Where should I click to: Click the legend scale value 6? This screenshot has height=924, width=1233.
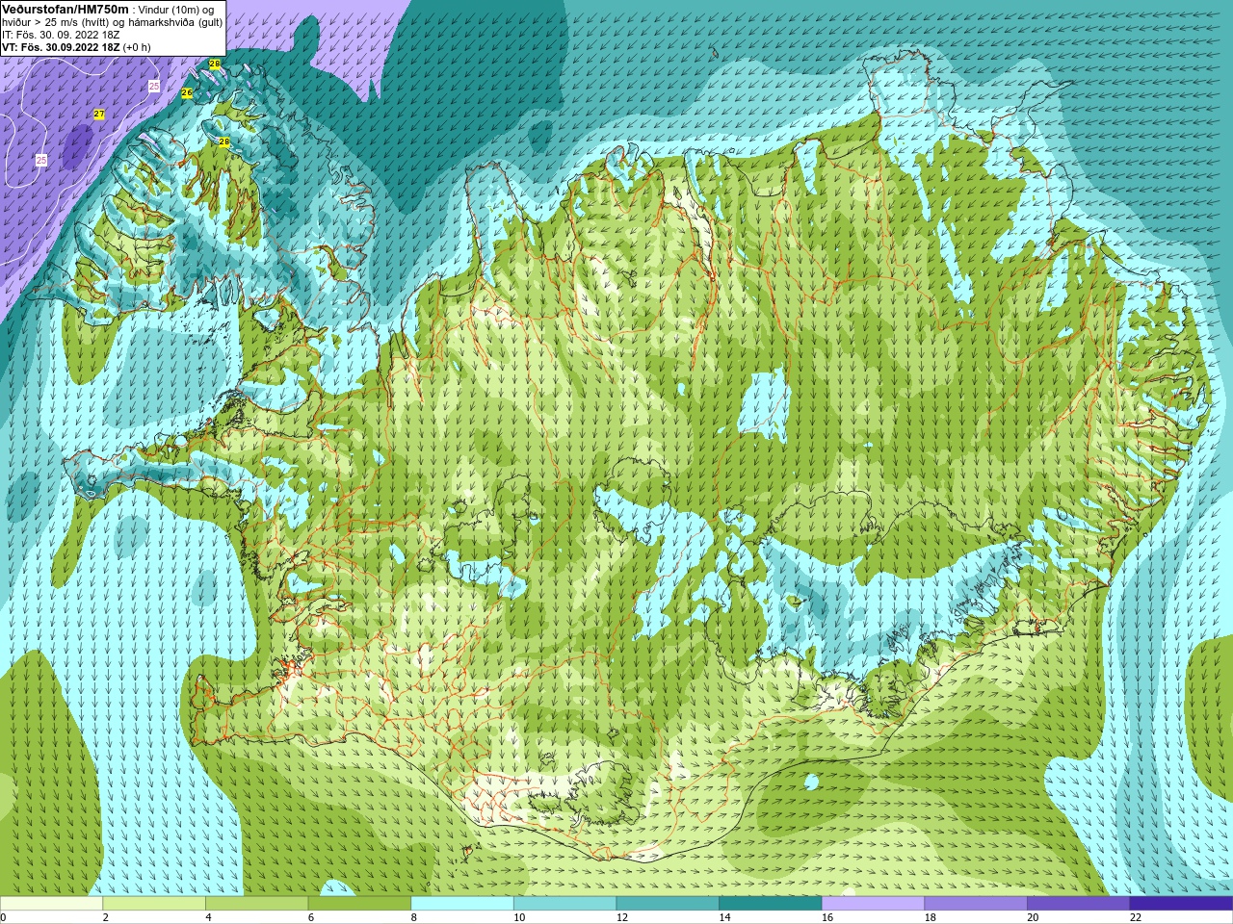311,917
